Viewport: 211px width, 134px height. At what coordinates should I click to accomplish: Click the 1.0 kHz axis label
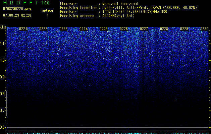pyautogui.click(x=3, y=60)
